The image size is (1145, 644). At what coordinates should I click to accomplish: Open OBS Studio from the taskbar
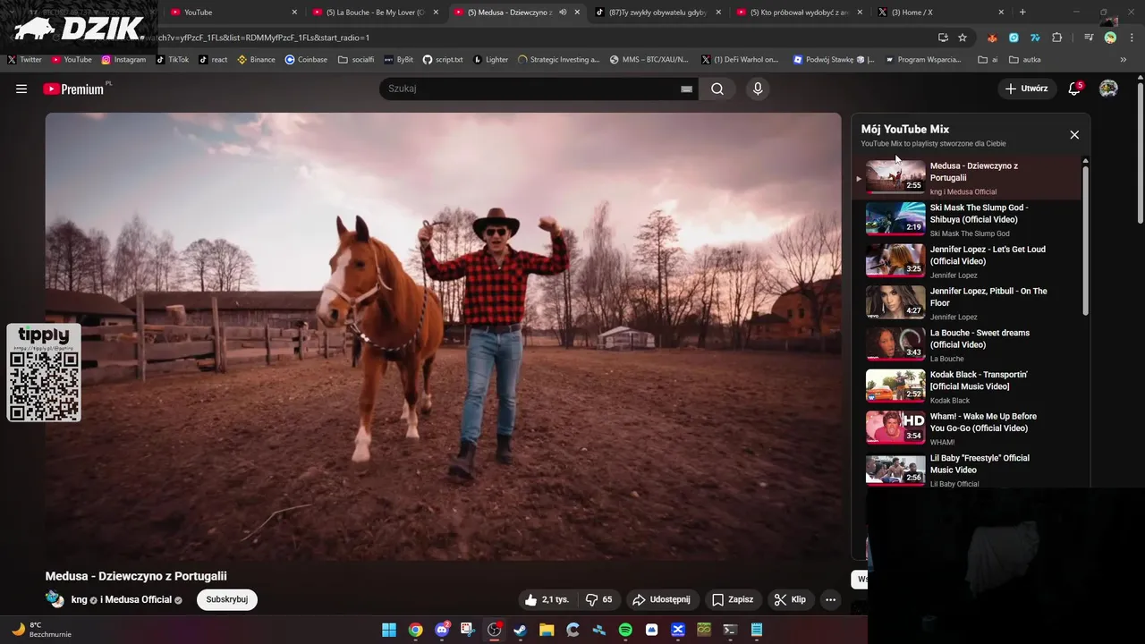(x=494, y=630)
